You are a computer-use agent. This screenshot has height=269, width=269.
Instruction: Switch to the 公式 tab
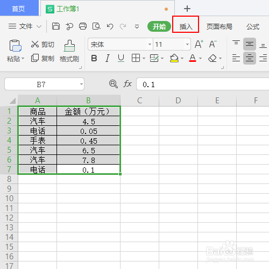pos(253,27)
